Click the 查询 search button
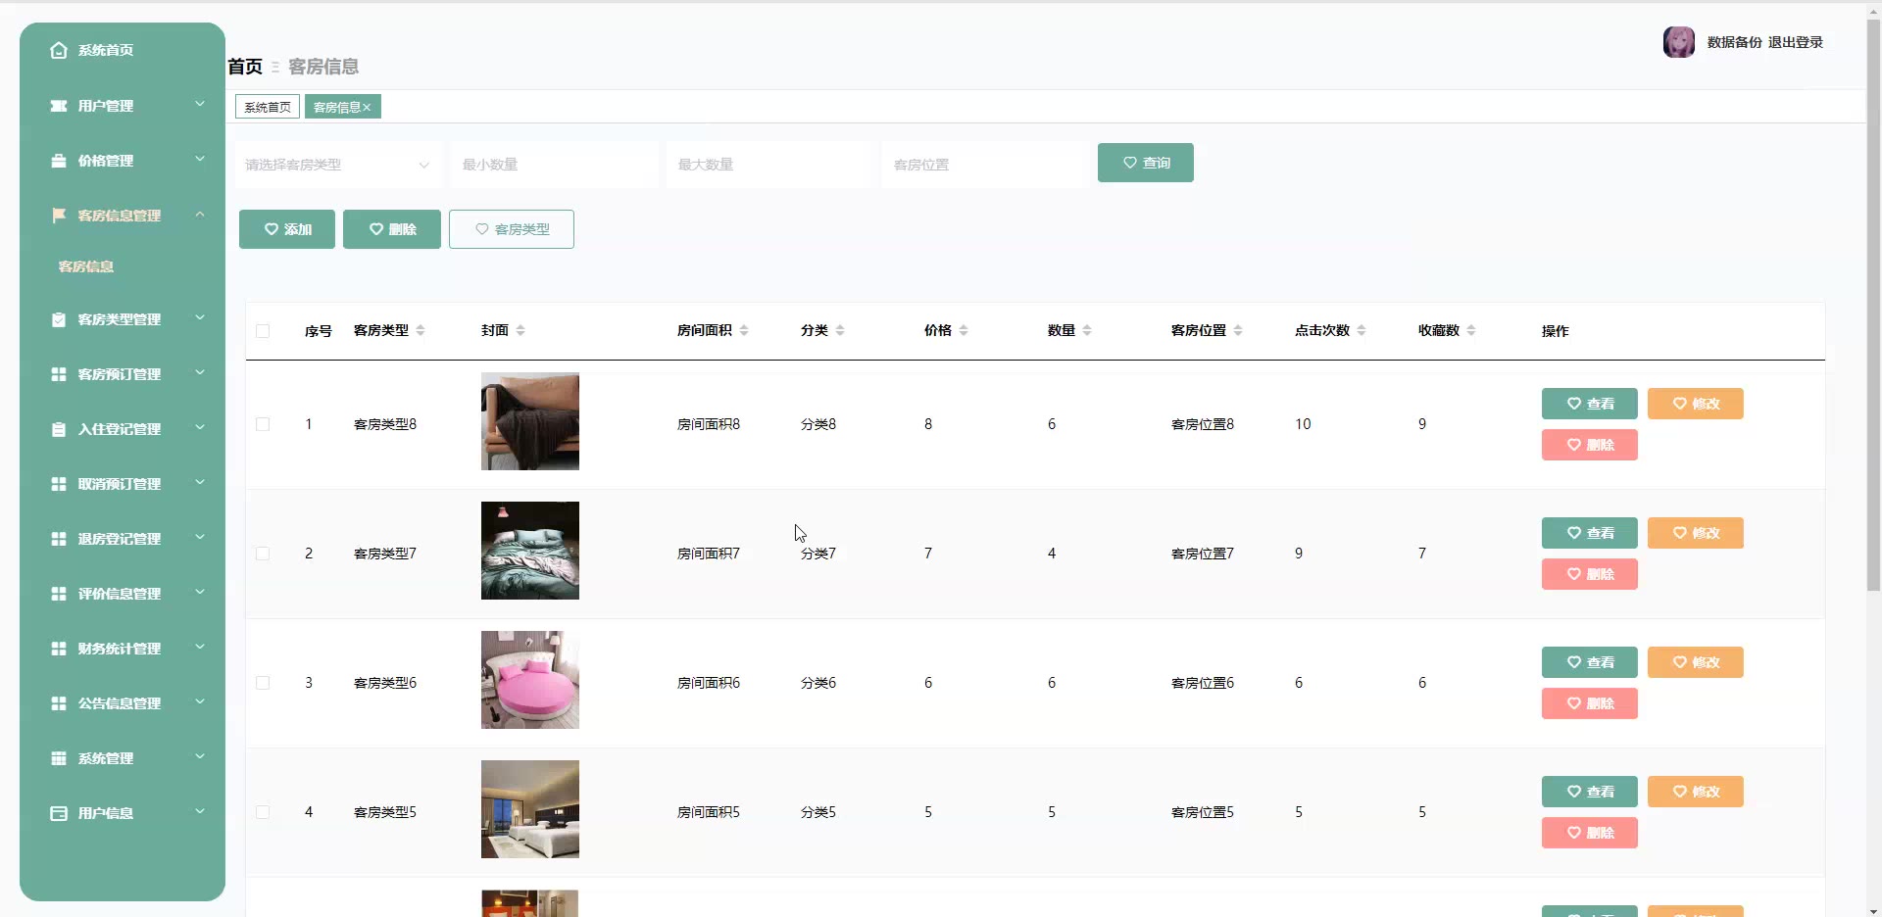 click(1146, 163)
